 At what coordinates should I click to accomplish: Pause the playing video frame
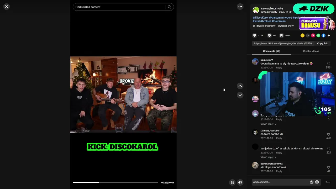coord(123,94)
